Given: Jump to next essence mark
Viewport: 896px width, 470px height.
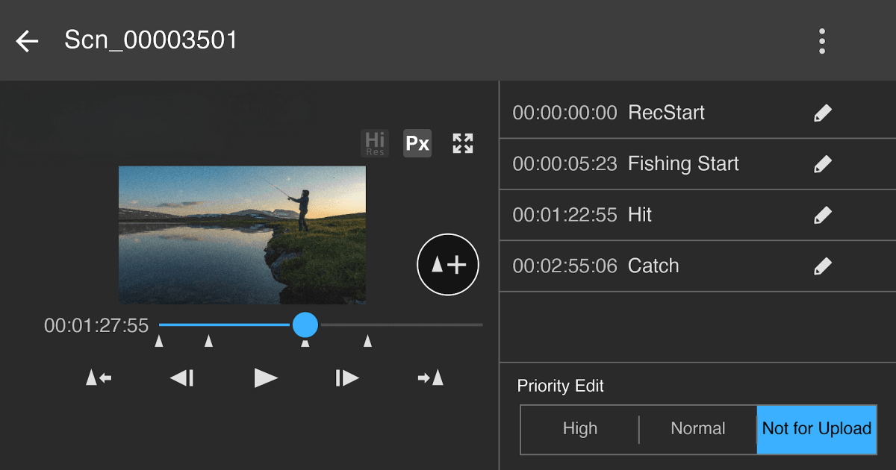Looking at the screenshot, I should pyautogui.click(x=431, y=378).
